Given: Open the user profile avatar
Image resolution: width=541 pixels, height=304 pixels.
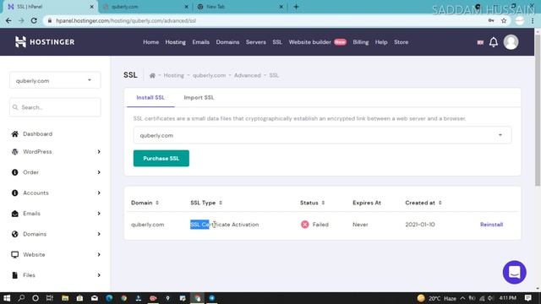Looking at the screenshot, I should point(511,42).
